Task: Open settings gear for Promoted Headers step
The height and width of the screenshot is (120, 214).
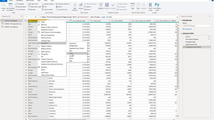Action: pyautogui.click(x=209, y=39)
